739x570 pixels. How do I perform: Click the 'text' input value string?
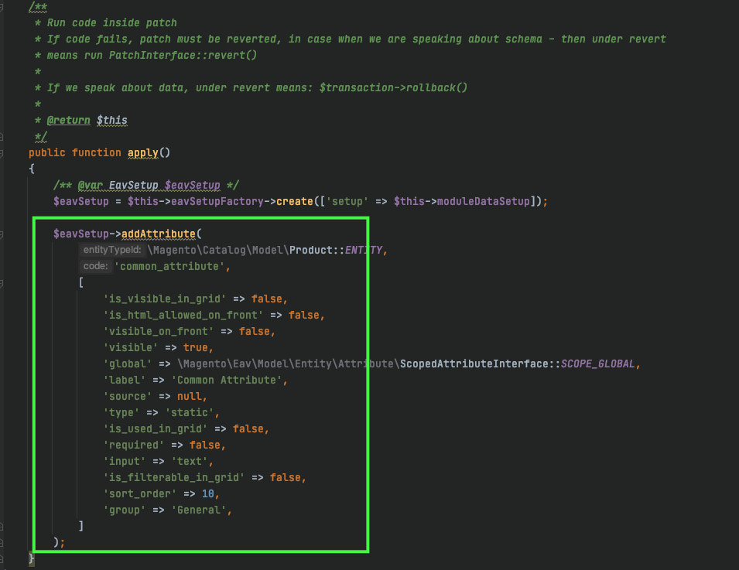[190, 462]
